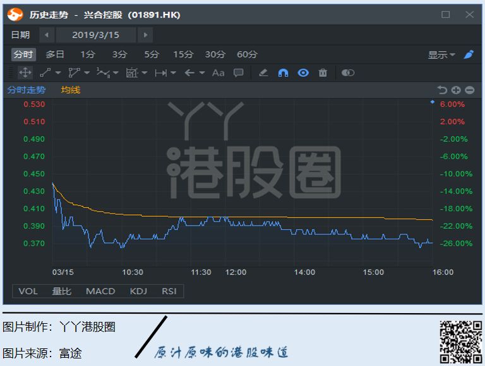Select the move/crosshair cursor tool

click(x=25, y=73)
